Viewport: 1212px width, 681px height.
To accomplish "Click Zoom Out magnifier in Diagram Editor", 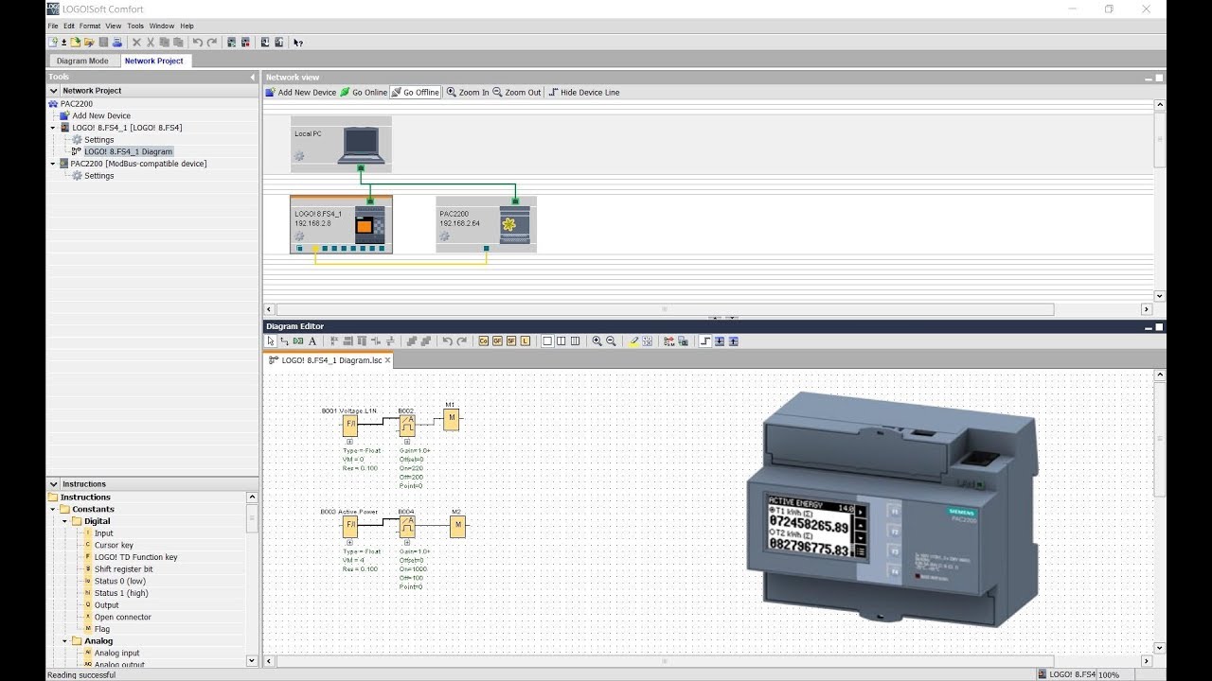I will point(611,340).
